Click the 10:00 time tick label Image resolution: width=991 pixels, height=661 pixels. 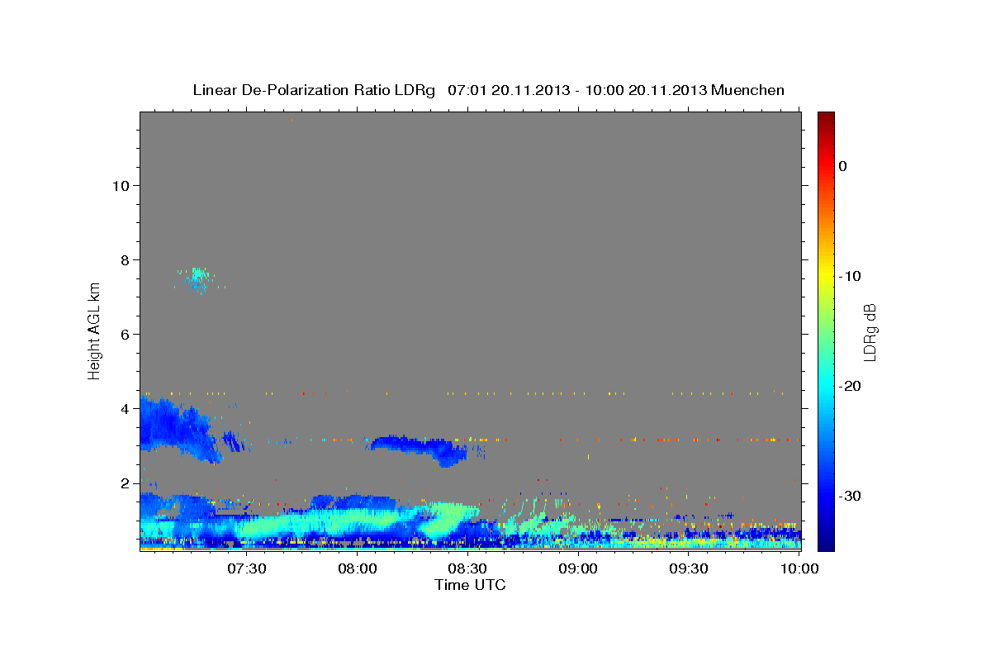[799, 568]
